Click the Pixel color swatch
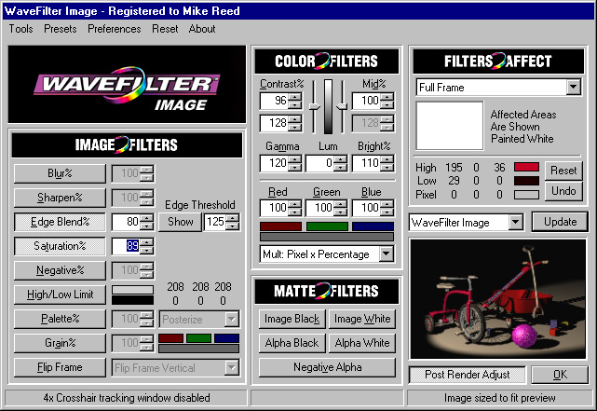The width and height of the screenshot is (597, 411). 526,195
